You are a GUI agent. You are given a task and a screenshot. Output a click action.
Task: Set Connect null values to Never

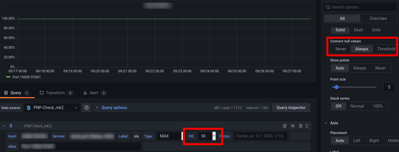(x=341, y=49)
